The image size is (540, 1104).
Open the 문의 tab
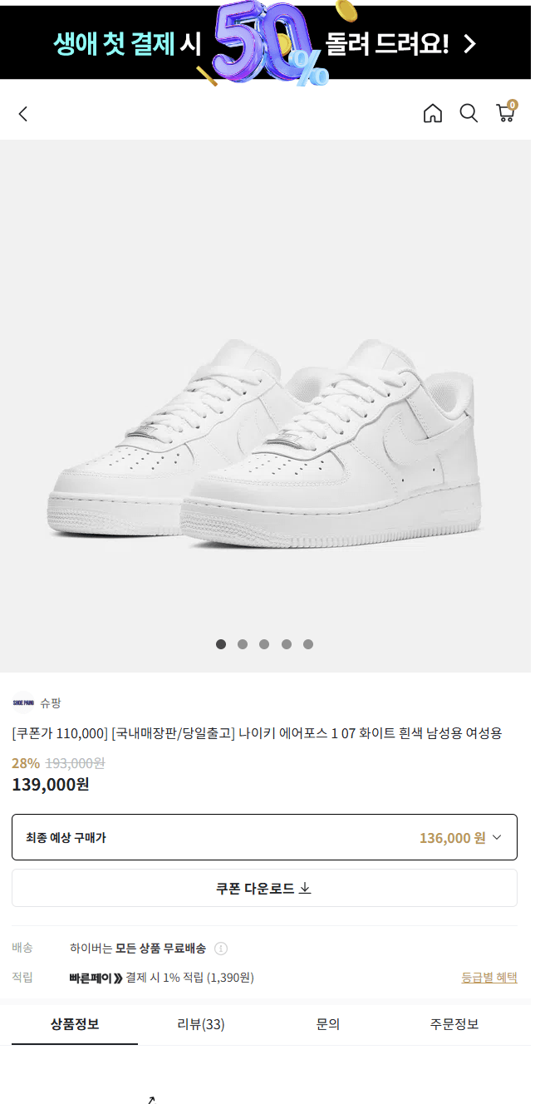[328, 1024]
